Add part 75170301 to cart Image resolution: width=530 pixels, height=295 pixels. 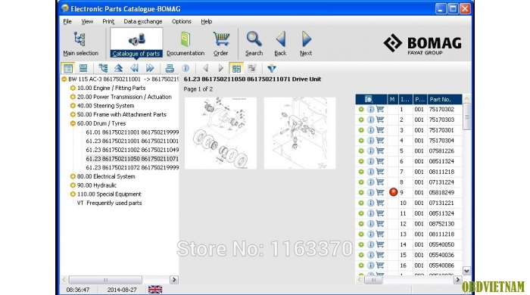pos(380,130)
